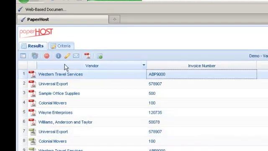This screenshot has width=268, height=151.
Task: Sort by Vendor column header
Action: click(x=92, y=66)
